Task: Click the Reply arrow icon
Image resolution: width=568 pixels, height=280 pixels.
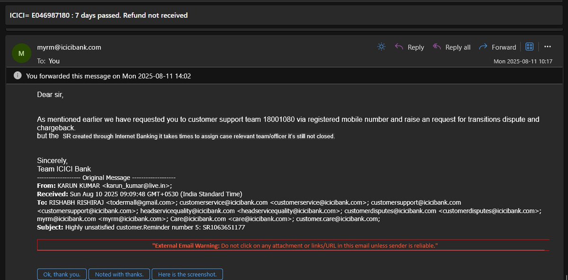Action: [399, 46]
